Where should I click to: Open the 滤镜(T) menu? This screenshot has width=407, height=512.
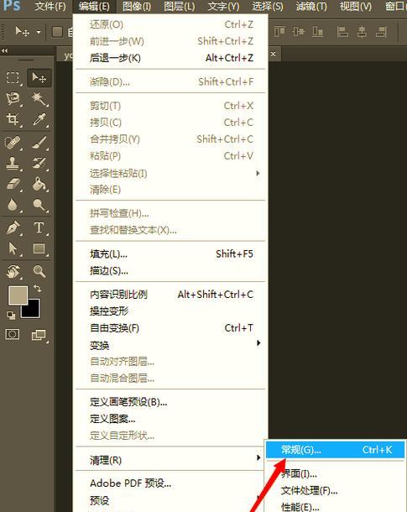point(311,6)
